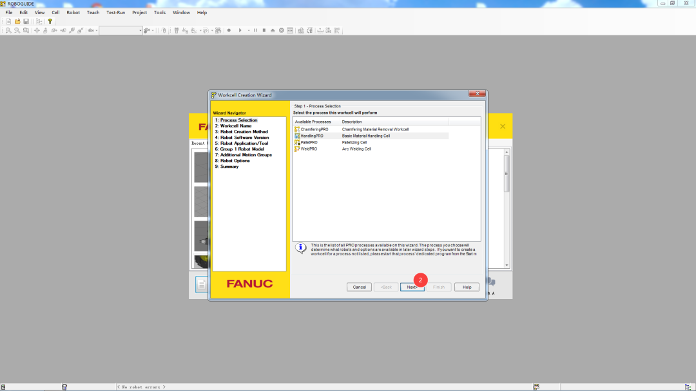696x391 pixels.
Task: Click the Description column header
Action: [394, 122]
